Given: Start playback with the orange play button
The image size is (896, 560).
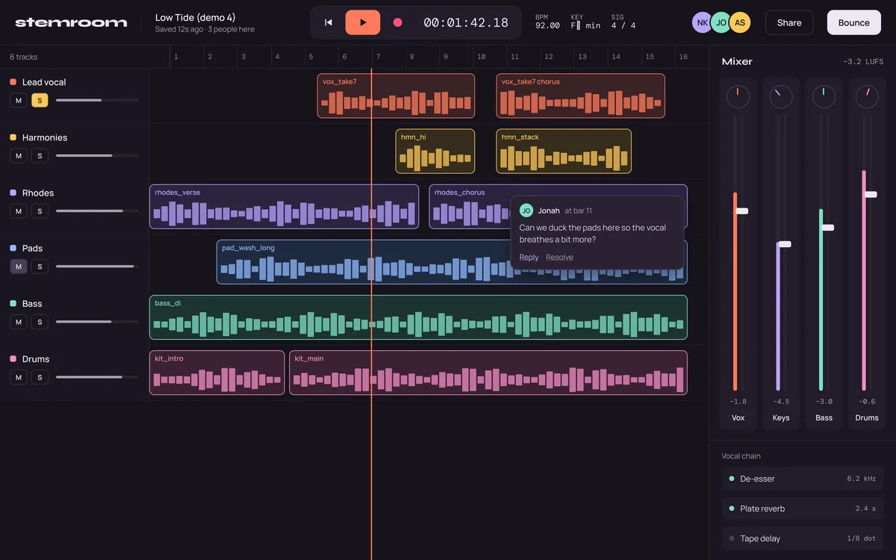Looking at the screenshot, I should [x=363, y=22].
